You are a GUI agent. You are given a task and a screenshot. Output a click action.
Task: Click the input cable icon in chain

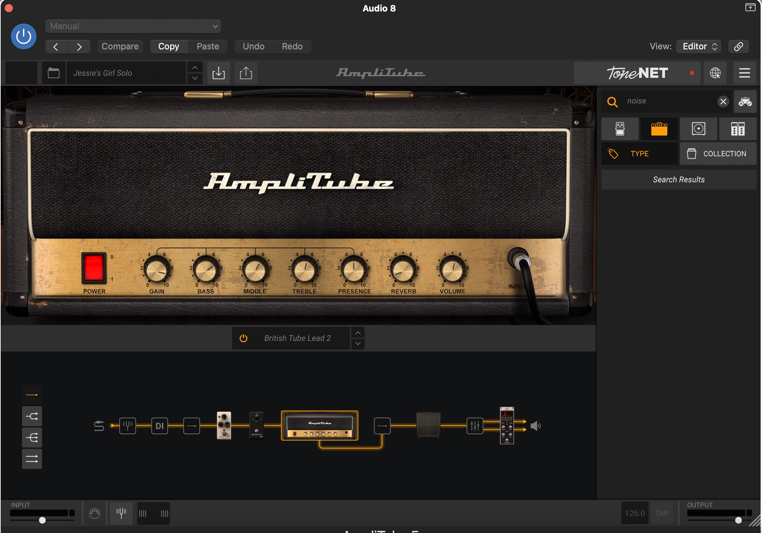[99, 426]
